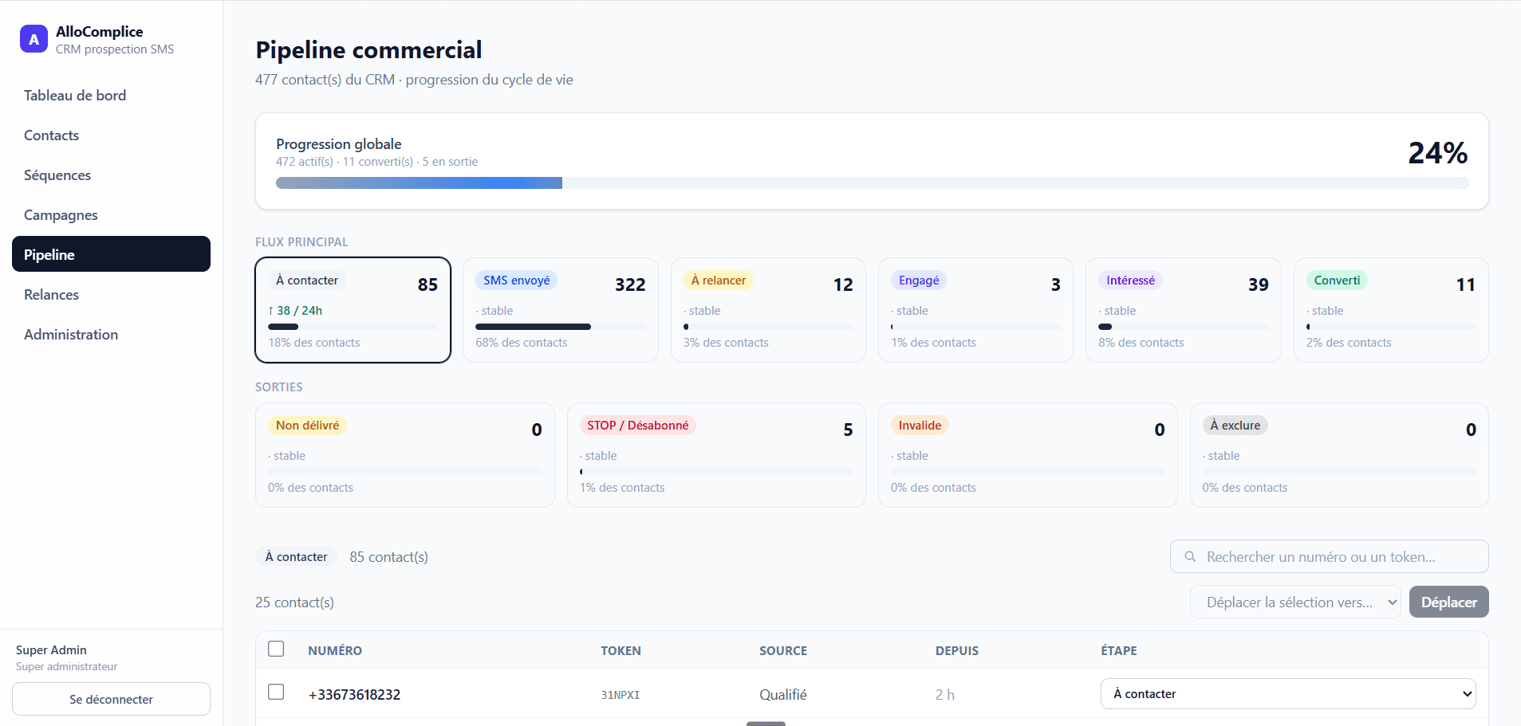
Task: Click the Déplacer button
Action: point(1448,602)
